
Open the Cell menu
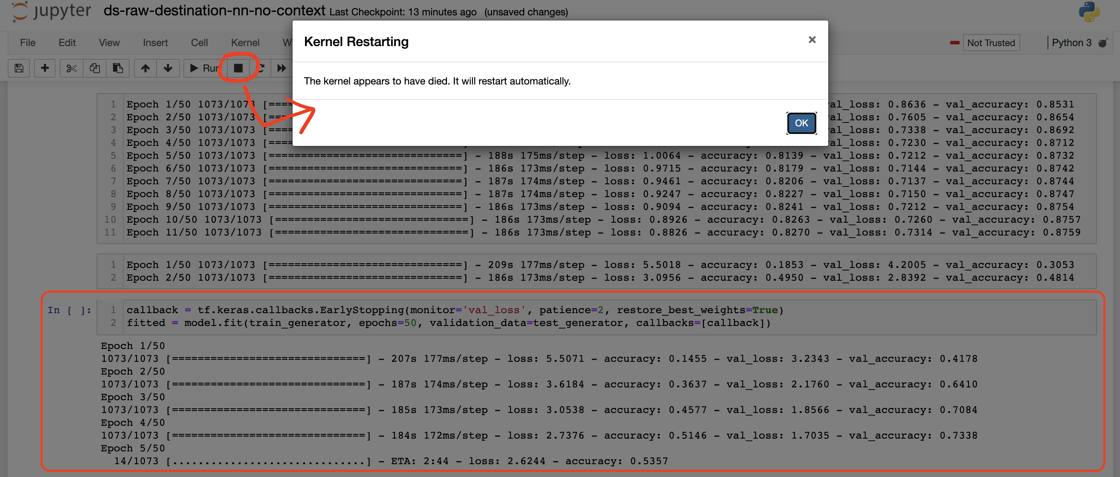point(199,43)
